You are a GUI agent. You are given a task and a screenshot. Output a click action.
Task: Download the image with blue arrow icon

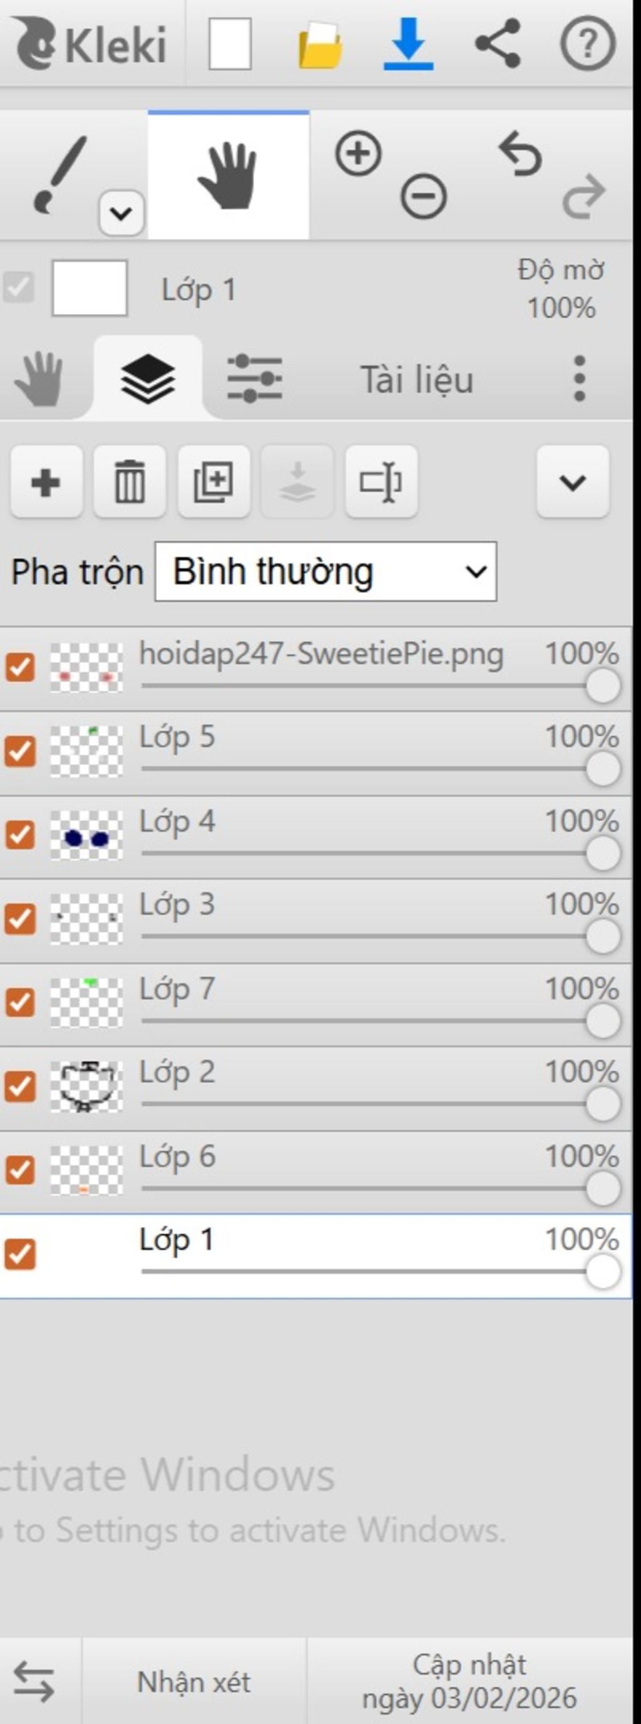pos(408,44)
